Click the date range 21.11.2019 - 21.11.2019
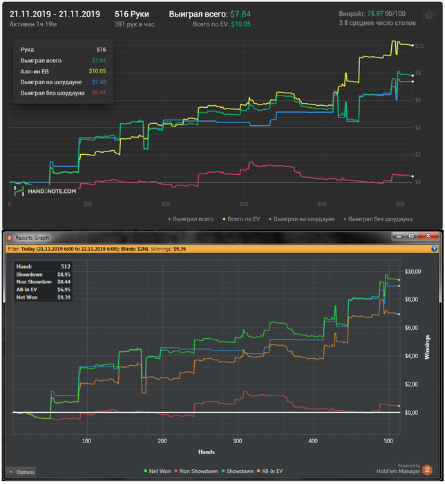Image resolution: width=445 pixels, height=484 pixels. point(55,15)
